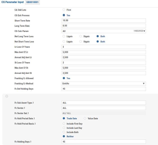
Task: Pick Include Both hold period basis
Action: (64, 132)
